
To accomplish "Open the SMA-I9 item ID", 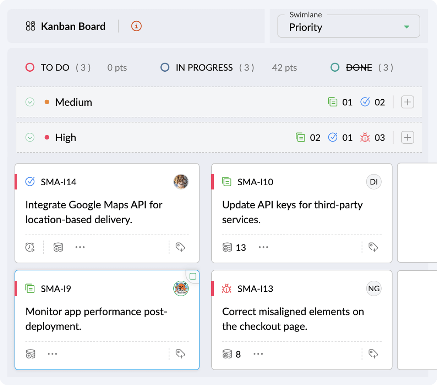I will 56,289.
